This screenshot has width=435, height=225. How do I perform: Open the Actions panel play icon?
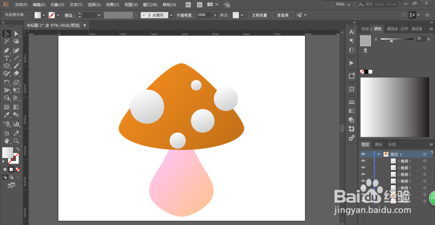click(x=351, y=63)
